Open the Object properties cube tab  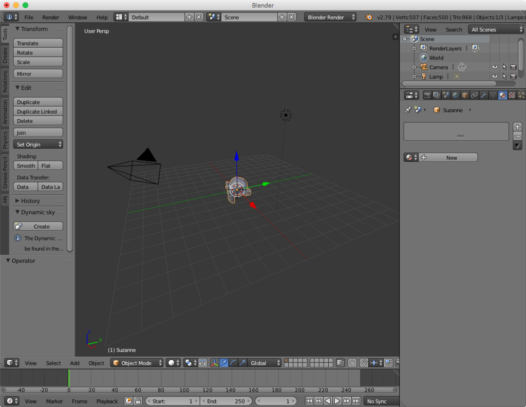tap(464, 95)
